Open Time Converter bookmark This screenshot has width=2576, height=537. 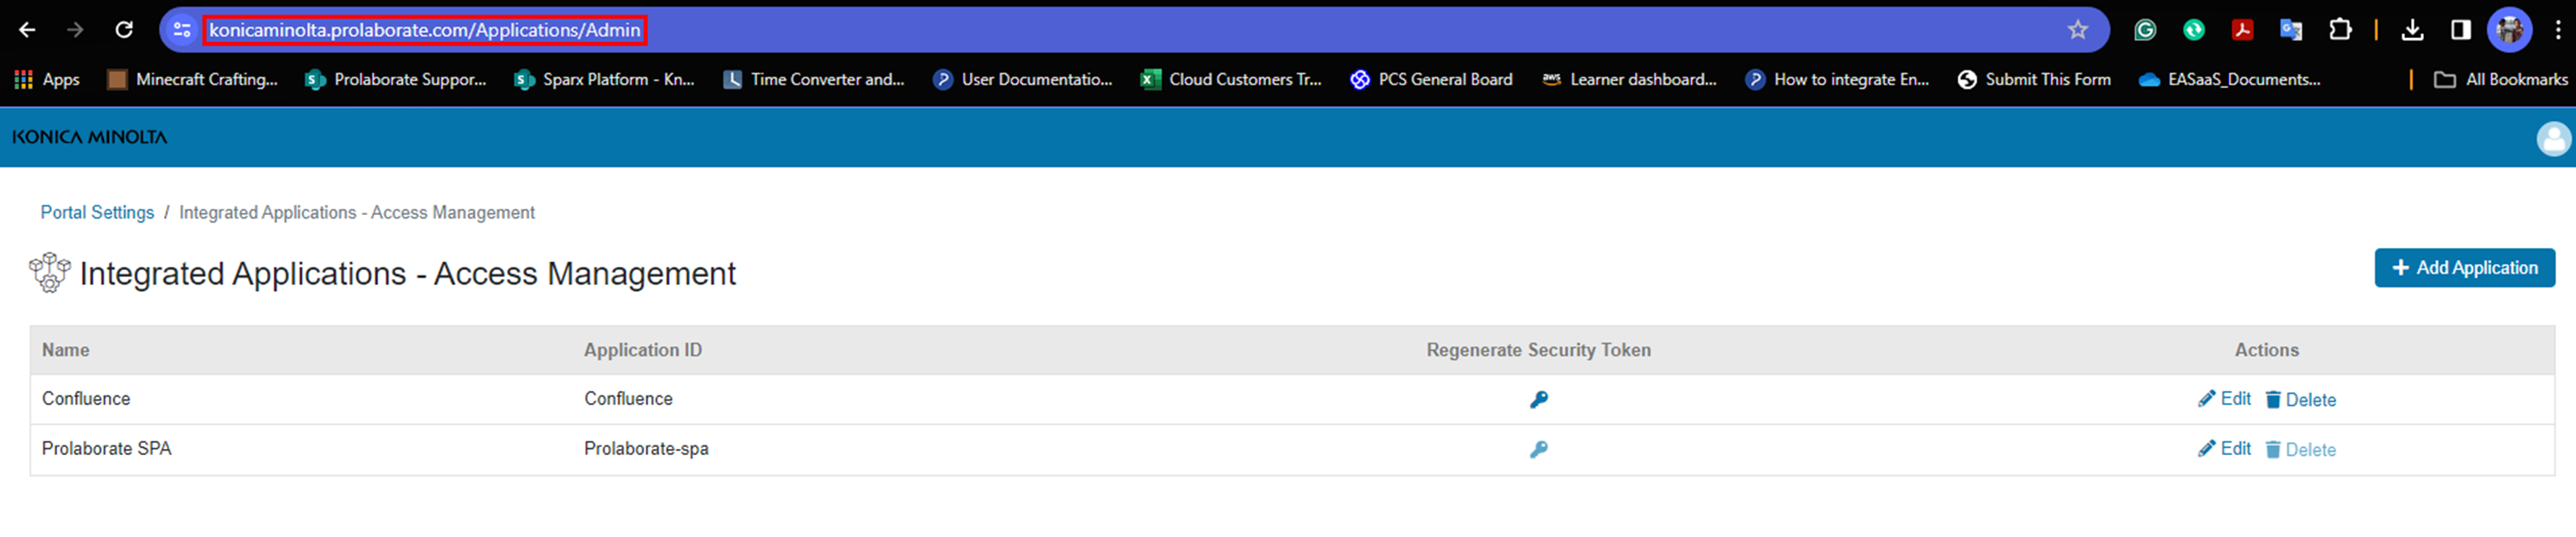(813, 79)
